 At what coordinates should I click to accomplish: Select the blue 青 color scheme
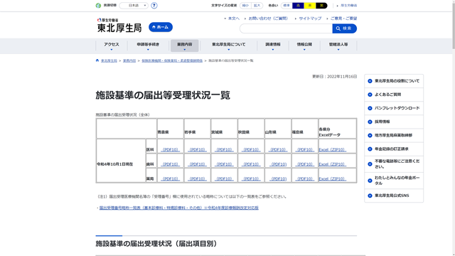tap(298, 6)
